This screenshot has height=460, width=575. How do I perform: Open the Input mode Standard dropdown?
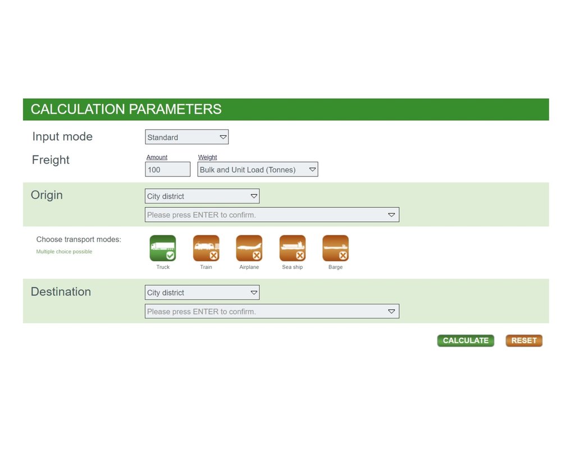click(x=186, y=137)
